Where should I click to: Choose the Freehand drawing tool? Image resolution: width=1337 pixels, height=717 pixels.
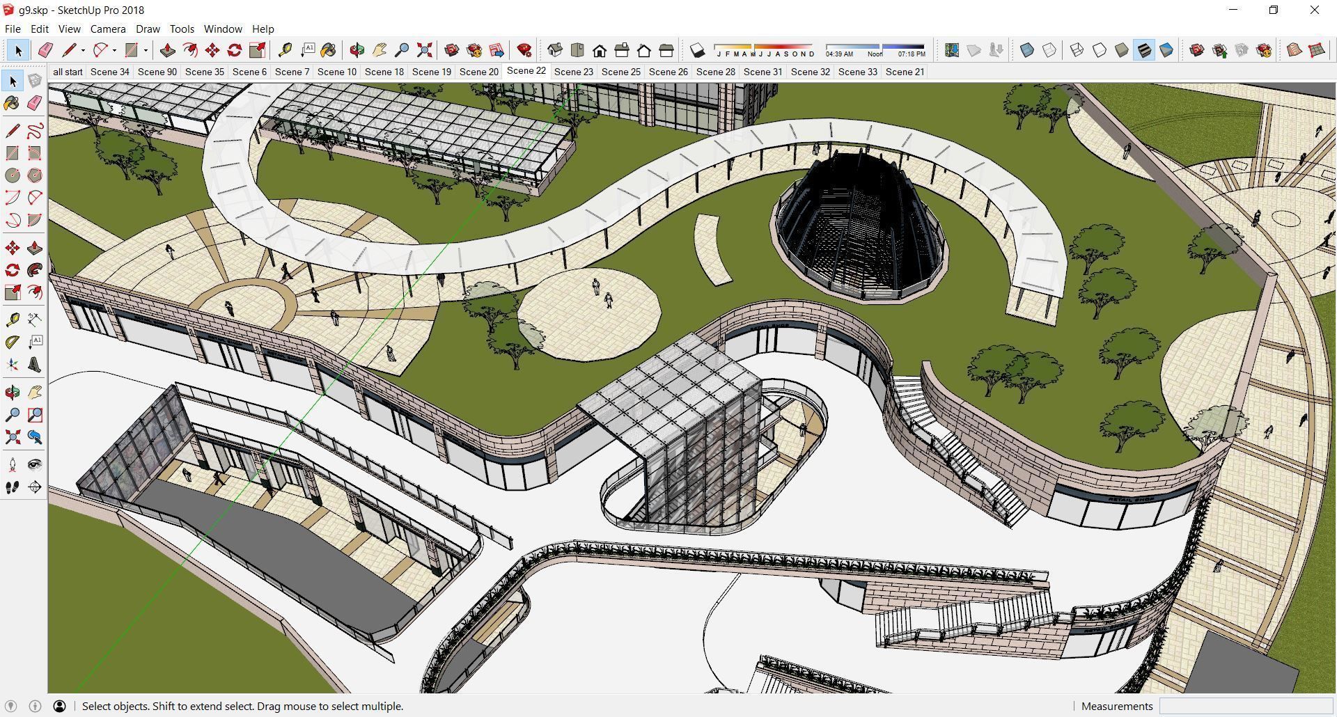pyautogui.click(x=35, y=130)
